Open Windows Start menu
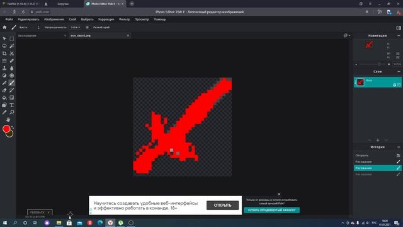Viewport: 403px width, 227px height. [x=4, y=223]
